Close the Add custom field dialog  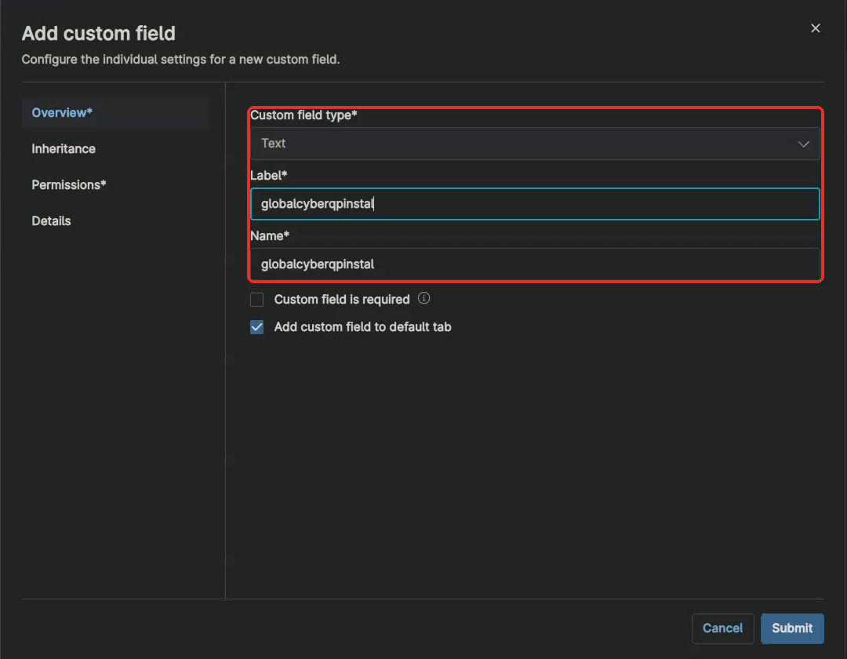coord(815,28)
